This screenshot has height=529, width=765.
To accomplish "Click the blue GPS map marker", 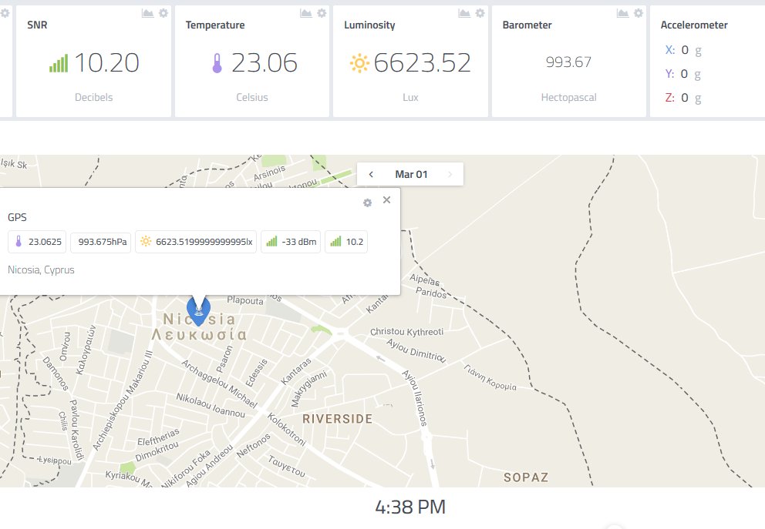I will (198, 311).
